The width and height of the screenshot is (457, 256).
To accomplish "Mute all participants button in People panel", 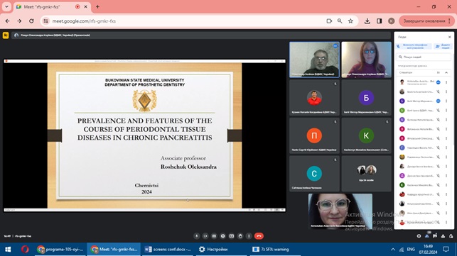I will pos(414,46).
